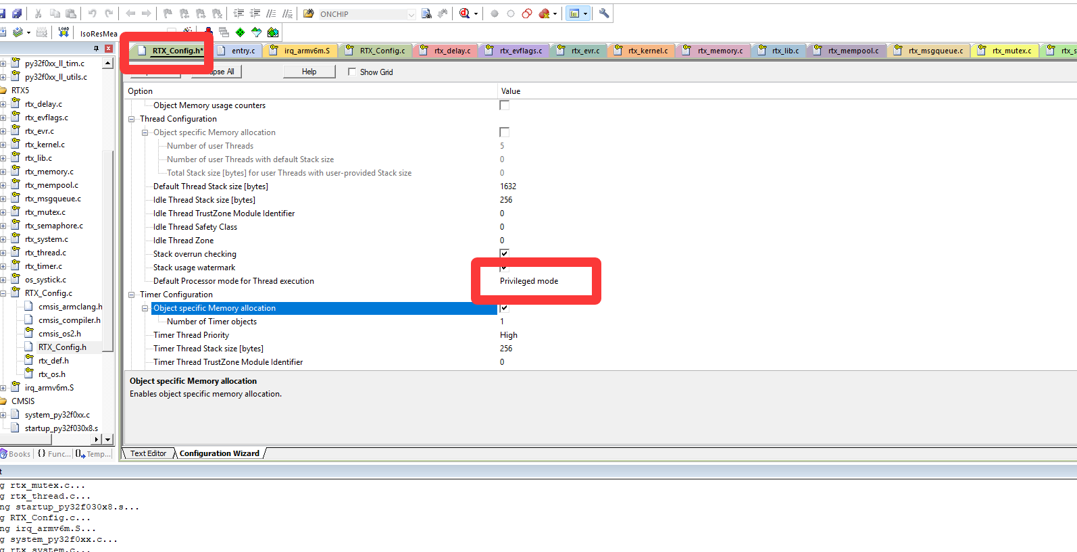Click the Undo toolbar icon

pos(93,14)
